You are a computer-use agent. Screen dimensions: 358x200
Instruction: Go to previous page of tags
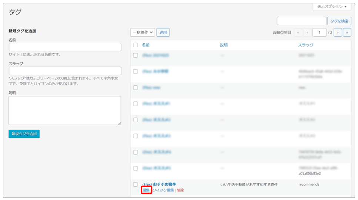(307, 33)
